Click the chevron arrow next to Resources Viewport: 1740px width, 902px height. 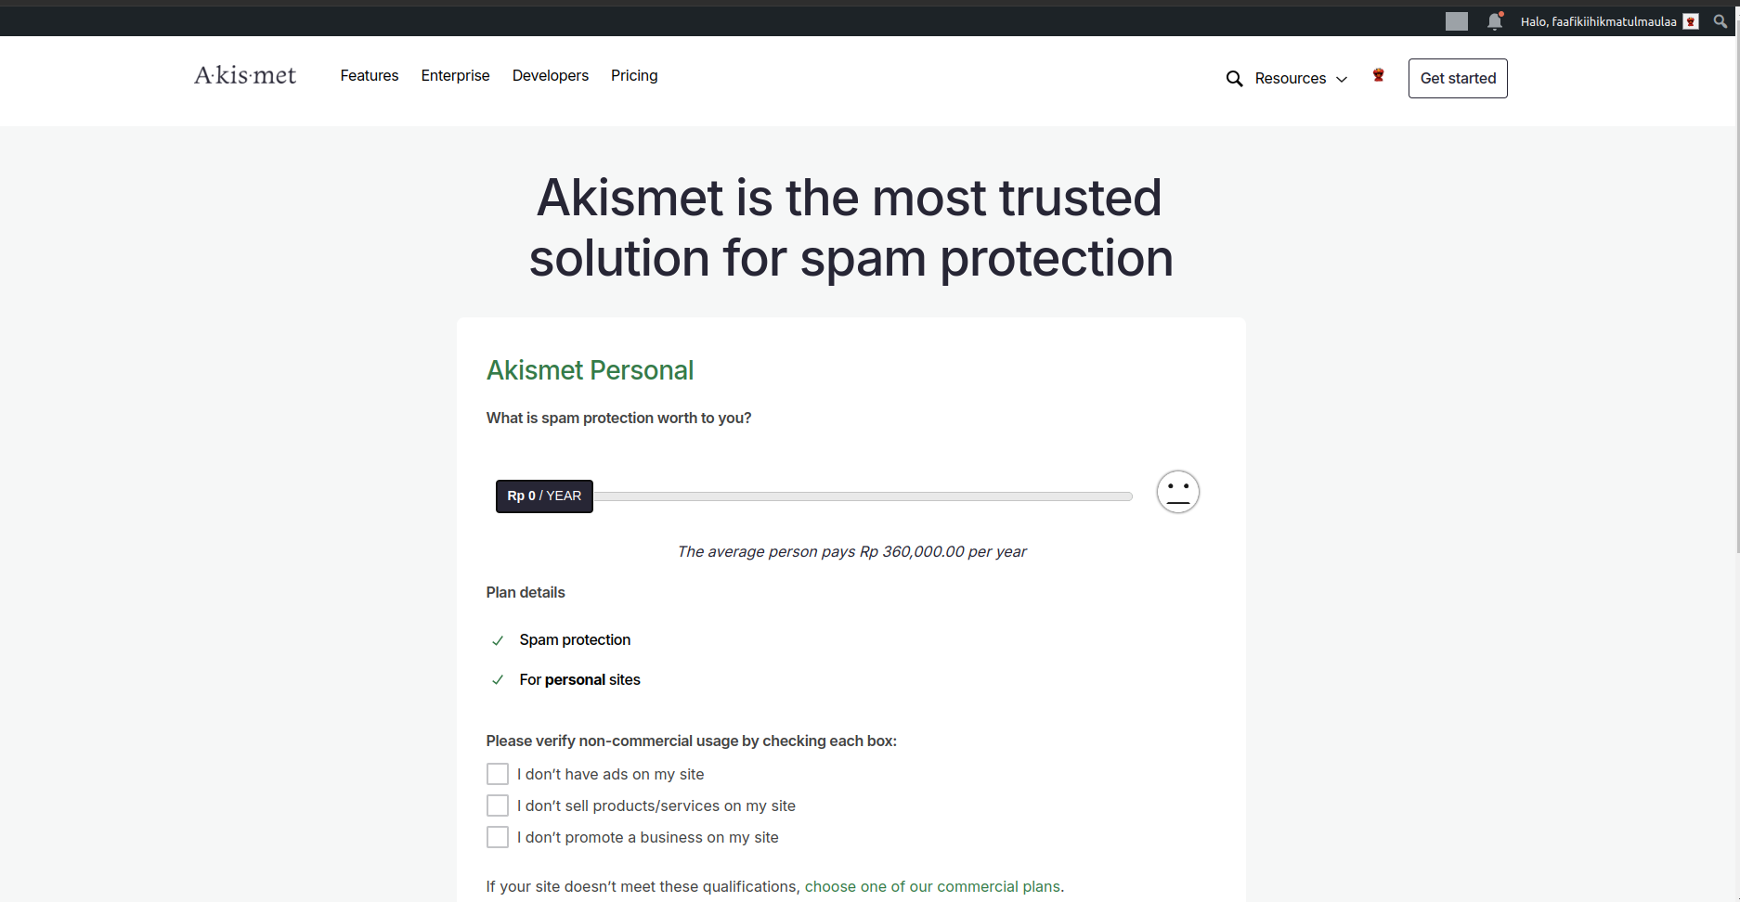click(1342, 80)
